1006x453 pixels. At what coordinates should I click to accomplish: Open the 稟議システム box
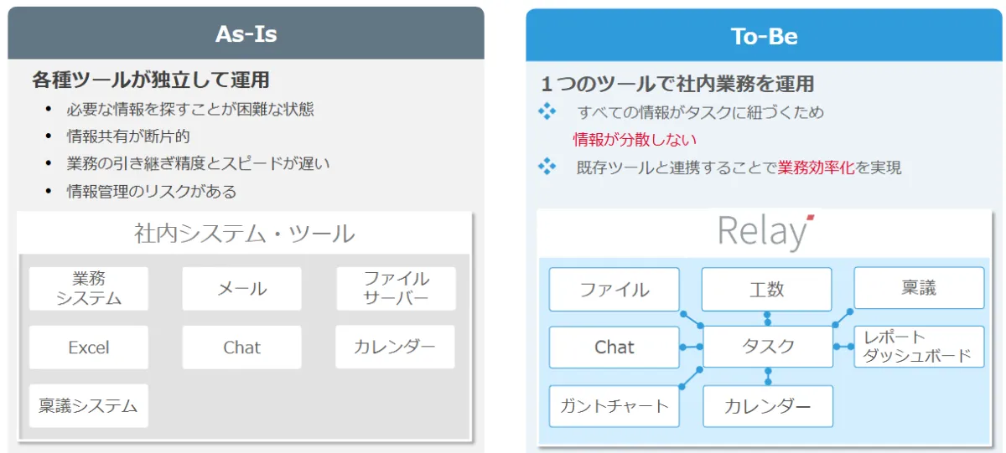click(x=89, y=406)
